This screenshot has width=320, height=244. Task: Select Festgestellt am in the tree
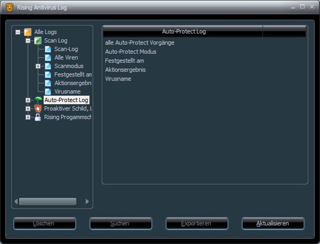(73, 75)
